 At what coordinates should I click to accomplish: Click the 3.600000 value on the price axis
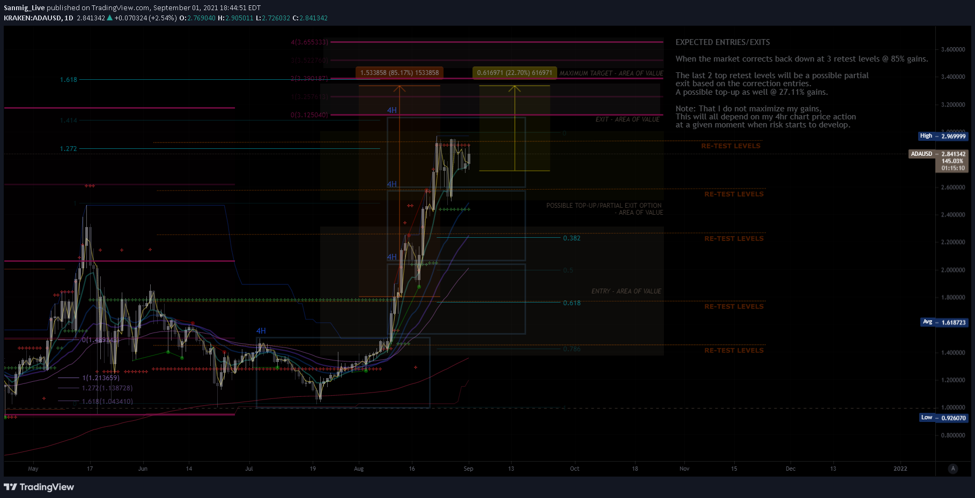tap(953, 49)
